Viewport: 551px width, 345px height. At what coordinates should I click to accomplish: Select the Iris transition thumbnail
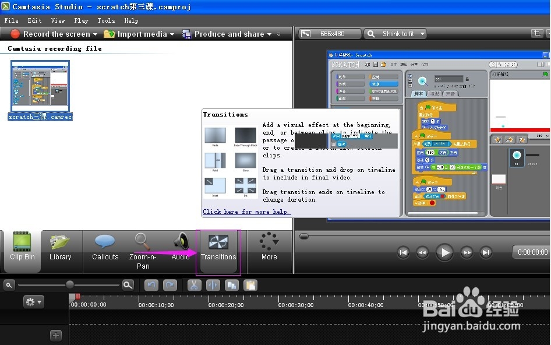click(x=245, y=186)
